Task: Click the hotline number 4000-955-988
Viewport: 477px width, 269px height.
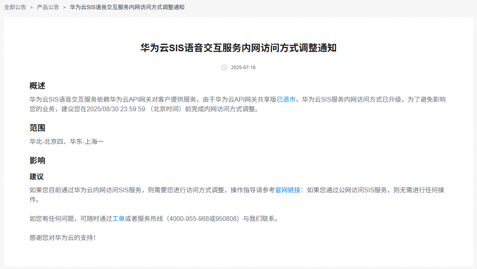Action: 189,219
